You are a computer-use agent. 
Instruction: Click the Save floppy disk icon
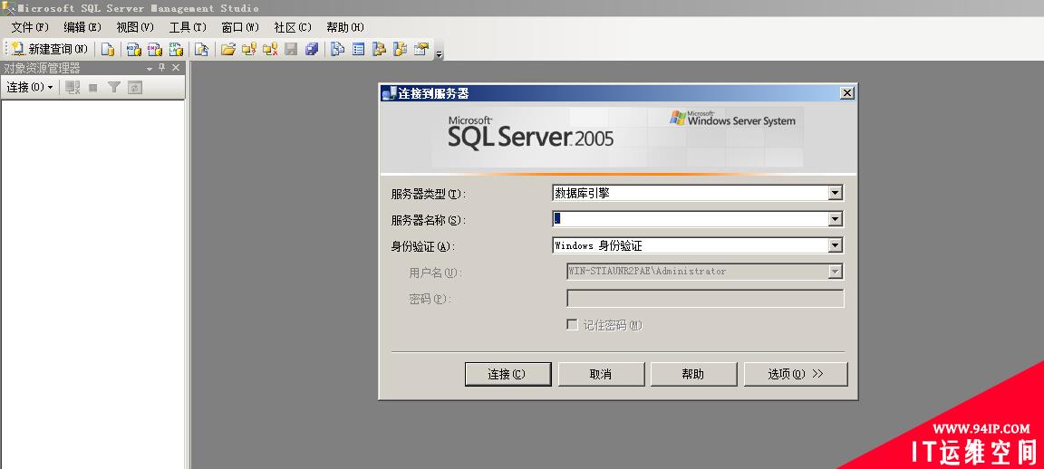(x=291, y=49)
